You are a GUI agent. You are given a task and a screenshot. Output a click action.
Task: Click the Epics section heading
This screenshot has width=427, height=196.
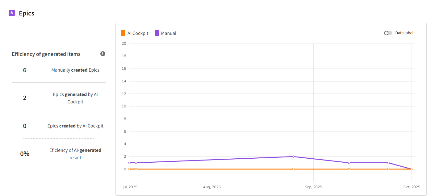(x=27, y=13)
